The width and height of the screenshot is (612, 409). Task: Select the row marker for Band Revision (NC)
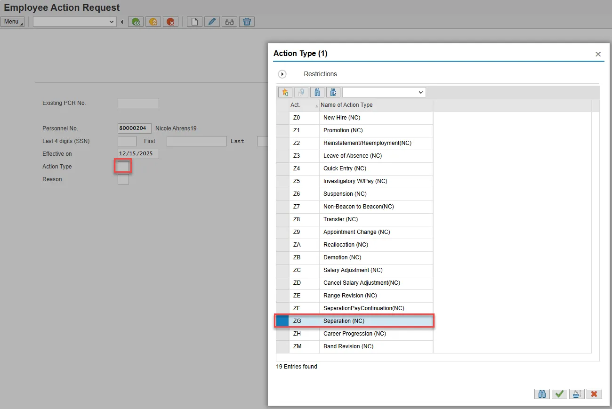point(282,346)
